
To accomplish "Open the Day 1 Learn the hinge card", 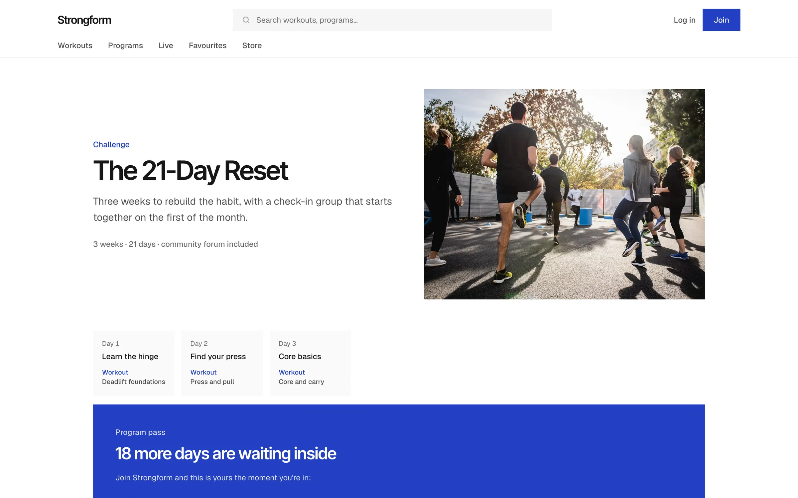I will (x=134, y=363).
